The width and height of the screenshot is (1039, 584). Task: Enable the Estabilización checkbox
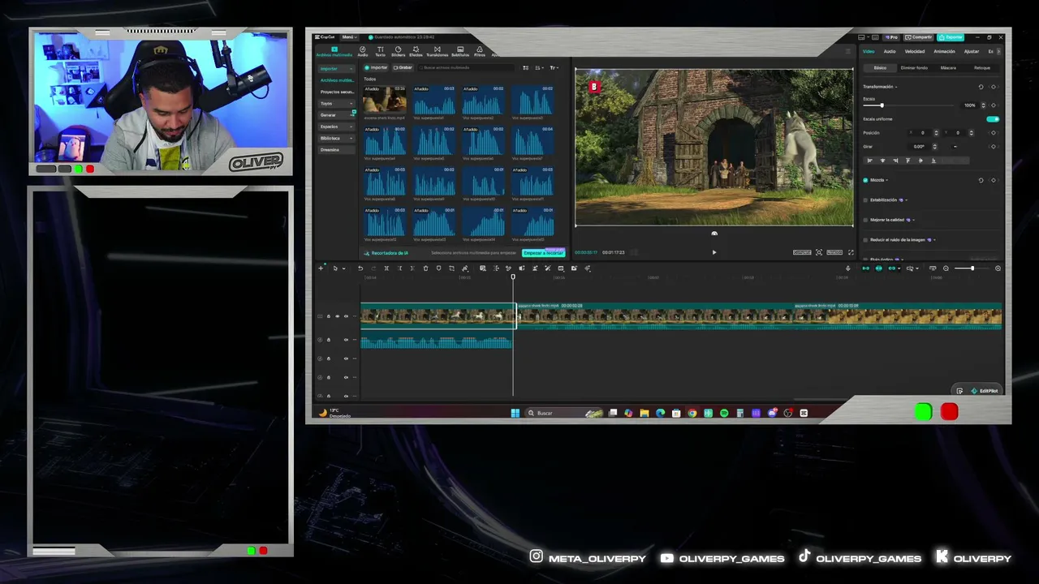click(x=865, y=200)
